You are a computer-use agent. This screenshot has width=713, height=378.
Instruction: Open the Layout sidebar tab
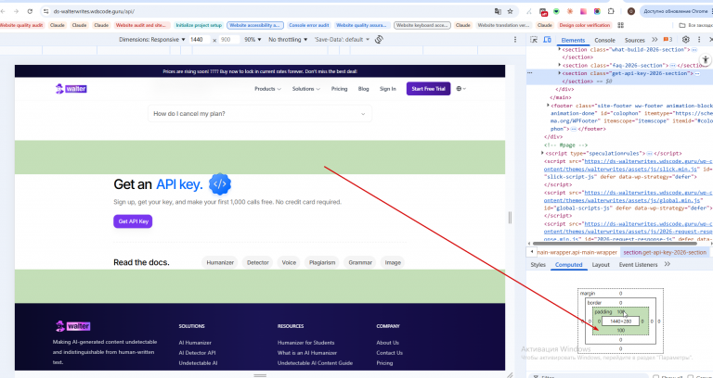[601, 265]
